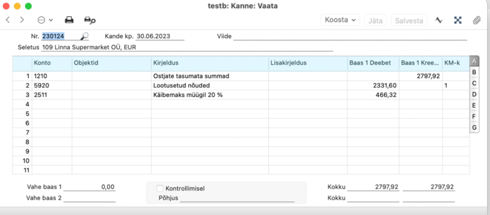
Task: Click the Objektid column header
Action: [112, 63]
